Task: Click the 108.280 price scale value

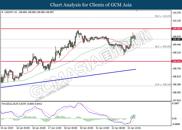Action: 177,84
